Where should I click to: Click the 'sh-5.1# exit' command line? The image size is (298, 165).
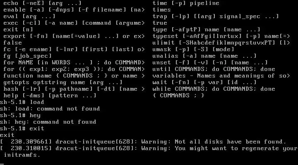click(22, 129)
